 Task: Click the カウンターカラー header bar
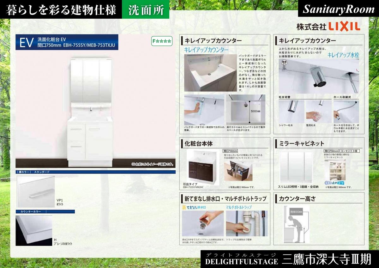(45, 211)
